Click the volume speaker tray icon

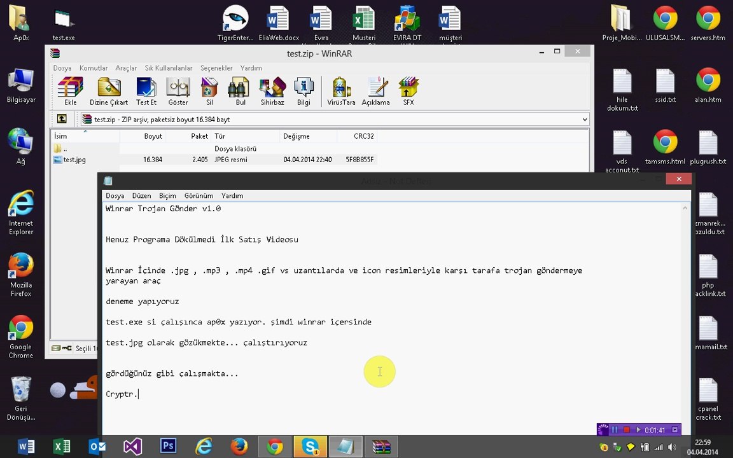pyautogui.click(x=672, y=447)
